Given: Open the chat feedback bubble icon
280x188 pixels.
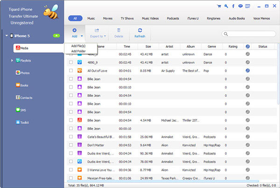Looking at the screenshot, I should [x=239, y=7].
